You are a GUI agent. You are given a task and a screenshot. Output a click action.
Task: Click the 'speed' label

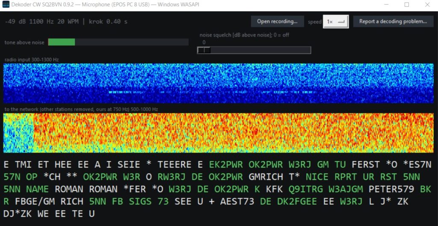click(315, 22)
